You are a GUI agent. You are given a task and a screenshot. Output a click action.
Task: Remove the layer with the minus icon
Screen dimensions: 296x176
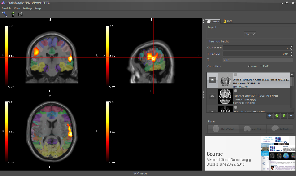click(x=291, y=116)
